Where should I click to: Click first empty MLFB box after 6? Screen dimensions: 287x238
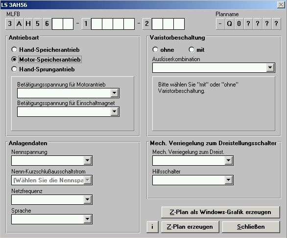point(57,24)
